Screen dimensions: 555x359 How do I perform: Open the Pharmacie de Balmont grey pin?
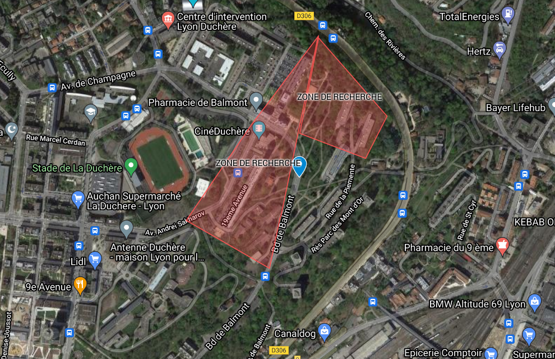pos(256,101)
